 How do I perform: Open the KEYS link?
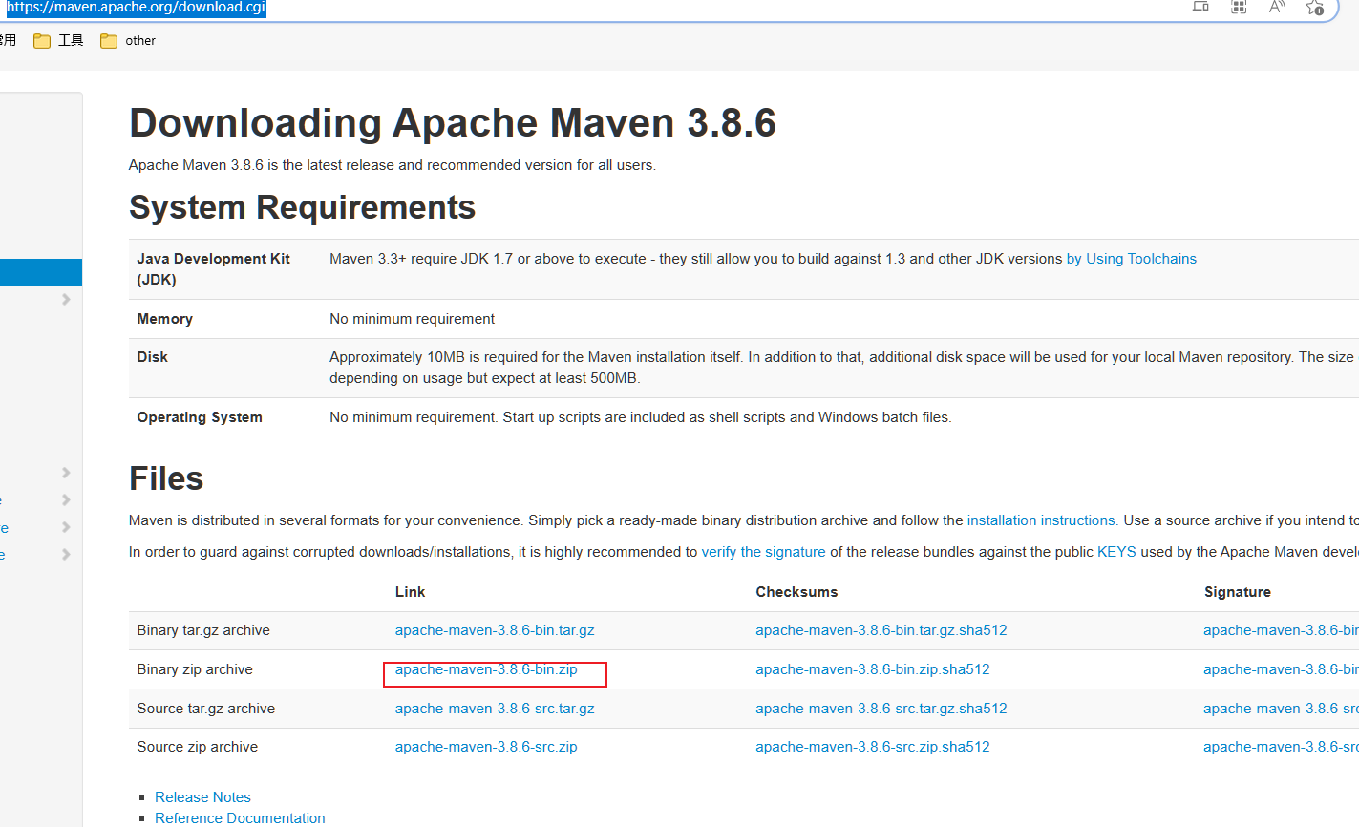point(1116,552)
